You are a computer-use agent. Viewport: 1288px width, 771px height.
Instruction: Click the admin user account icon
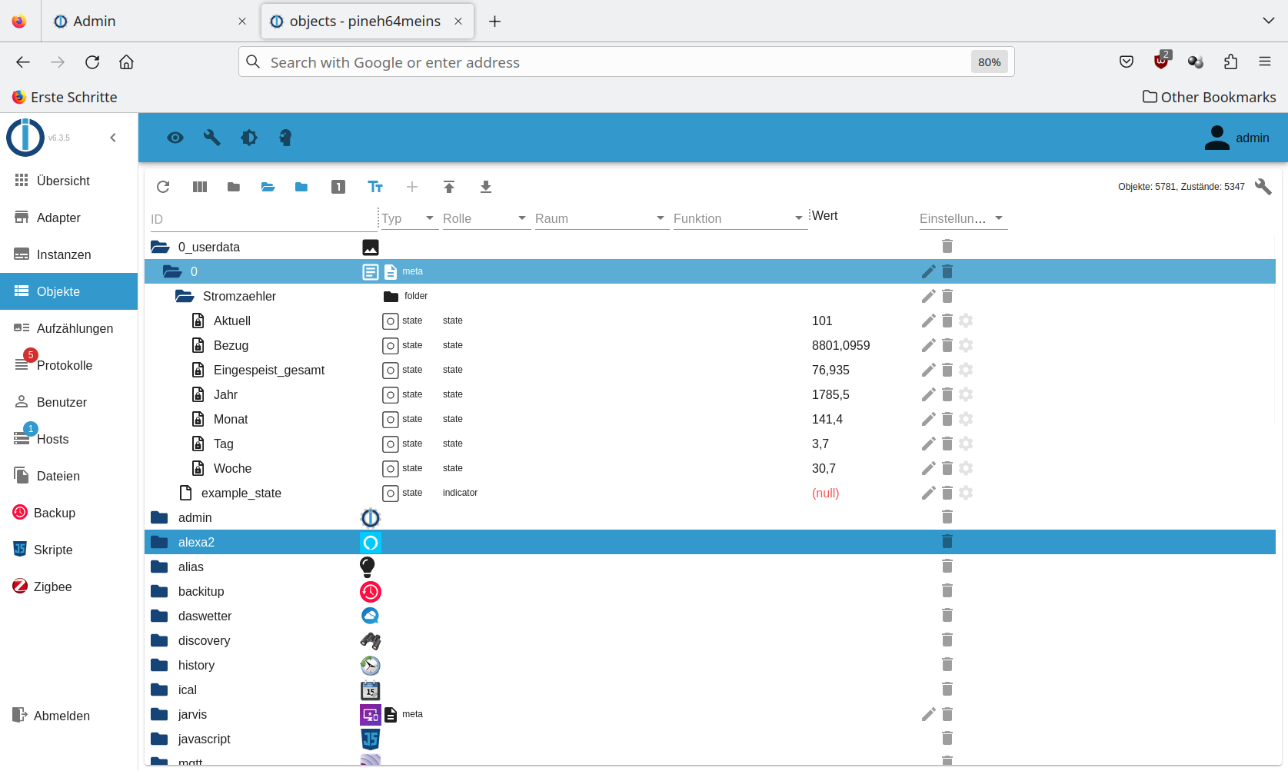coord(1216,138)
